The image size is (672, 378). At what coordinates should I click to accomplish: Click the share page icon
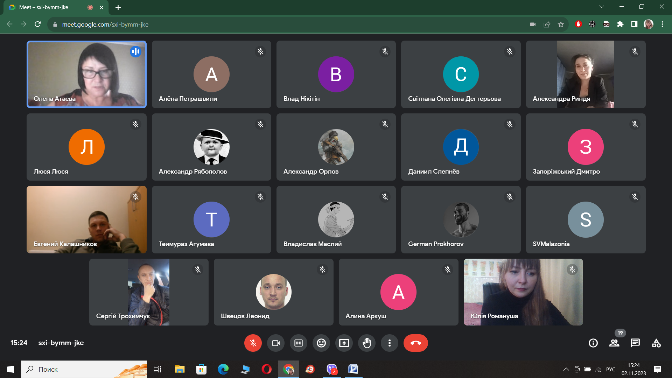tap(547, 24)
